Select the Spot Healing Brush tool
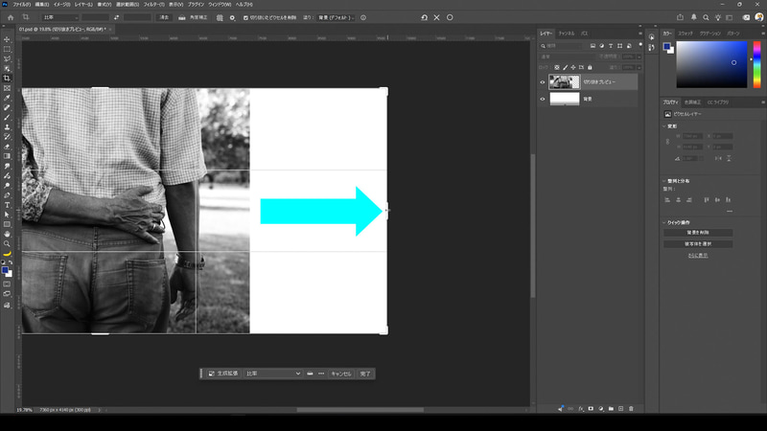The height and width of the screenshot is (431, 767). coord(7,108)
